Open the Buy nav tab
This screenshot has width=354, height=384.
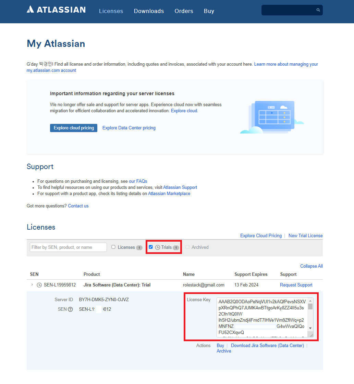(209, 11)
